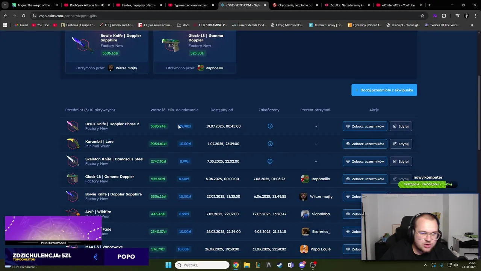Image resolution: width=481 pixels, height=271 pixels.
Task: View participants for Skeleton Knife giveaway
Action: tap(365, 161)
